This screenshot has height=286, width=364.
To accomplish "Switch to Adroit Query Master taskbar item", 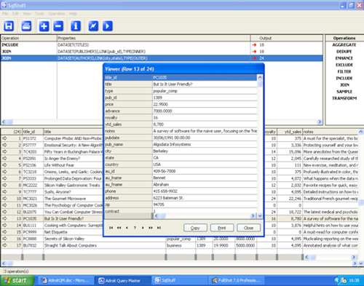I will pyautogui.click(x=123, y=280).
